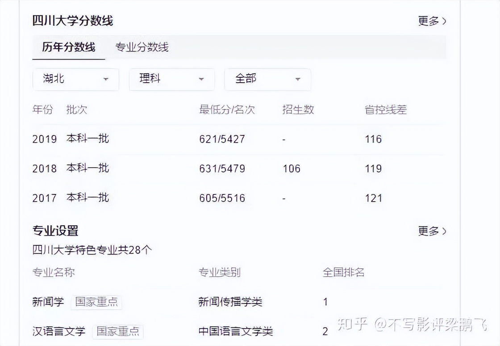
Task: Click the 605/5516 score cell for 2017
Action: [x=222, y=198]
